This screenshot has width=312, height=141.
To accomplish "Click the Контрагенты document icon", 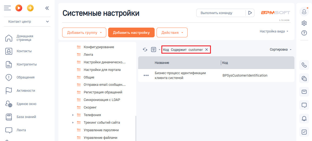I will (x=9, y=64).
